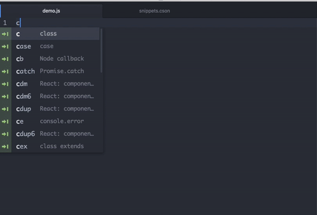317x215 pixels.
Task: Click the autocomplete list scrollbar thumb
Action: [x=101, y=51]
